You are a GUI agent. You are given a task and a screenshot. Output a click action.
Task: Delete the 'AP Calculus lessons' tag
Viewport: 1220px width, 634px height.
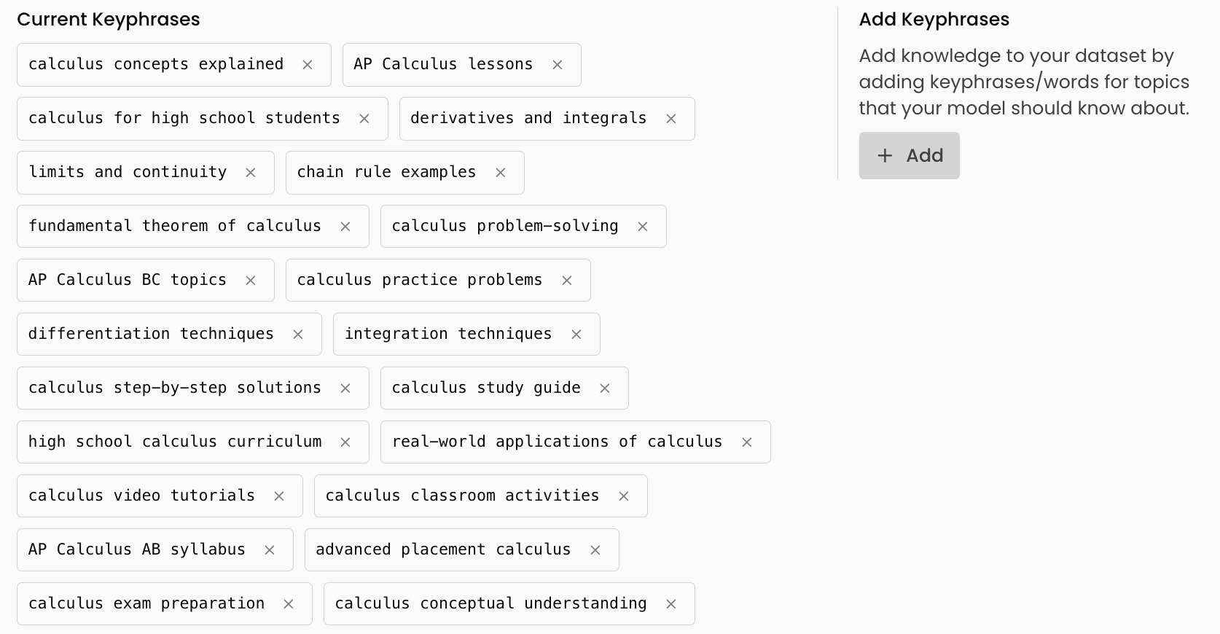click(558, 65)
